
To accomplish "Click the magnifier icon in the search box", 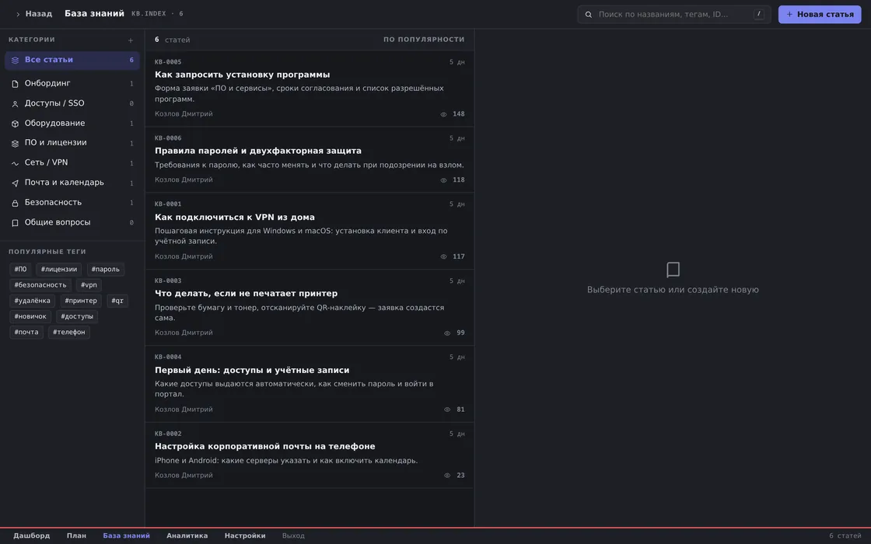I will (x=588, y=15).
